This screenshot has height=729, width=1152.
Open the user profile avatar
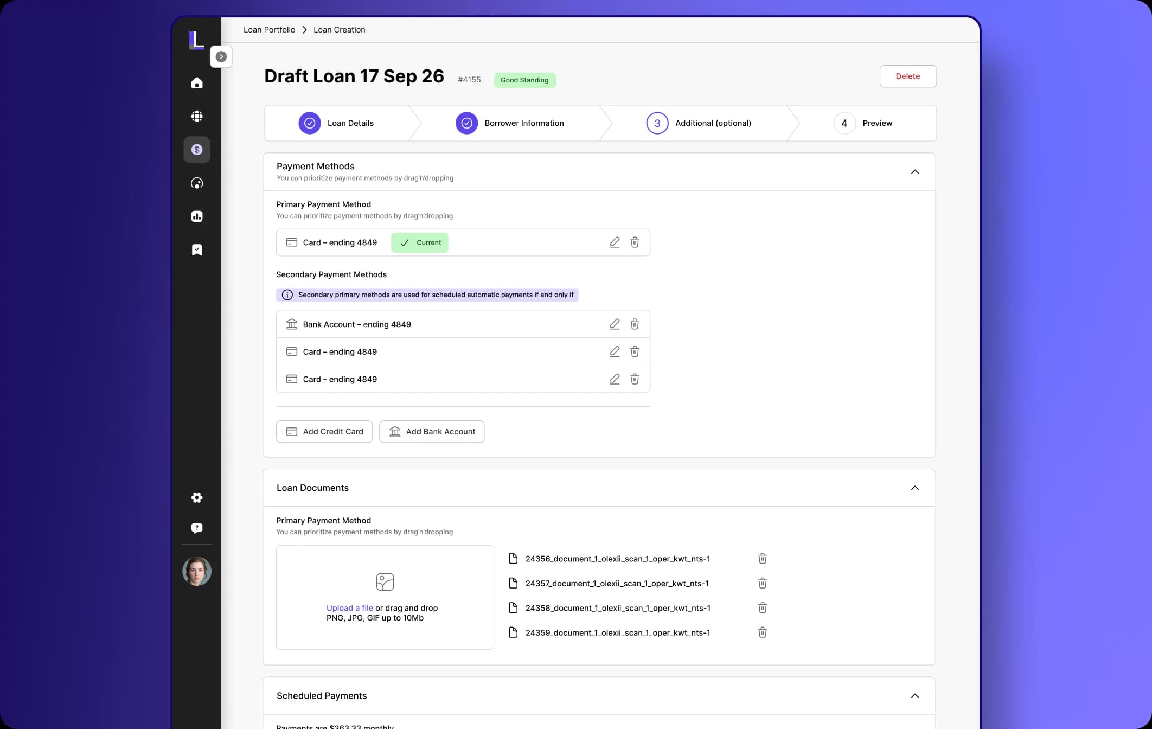coord(197,571)
